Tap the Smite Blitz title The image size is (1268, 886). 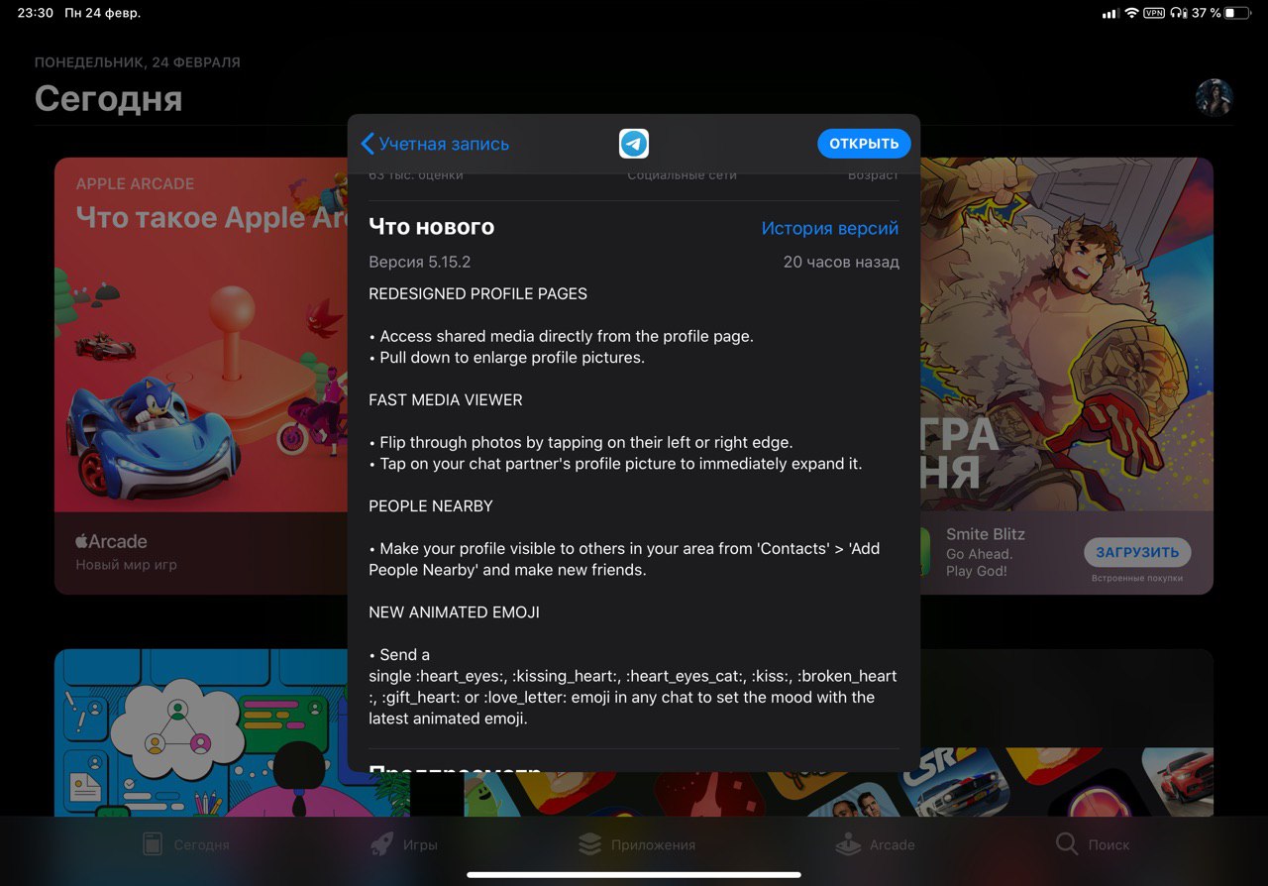[x=986, y=534]
